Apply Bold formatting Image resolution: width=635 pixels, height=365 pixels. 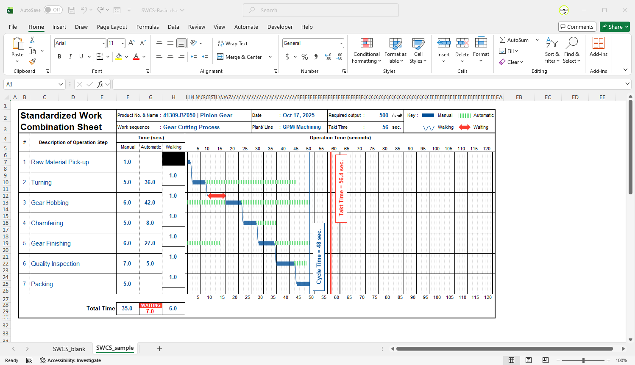[x=59, y=57]
